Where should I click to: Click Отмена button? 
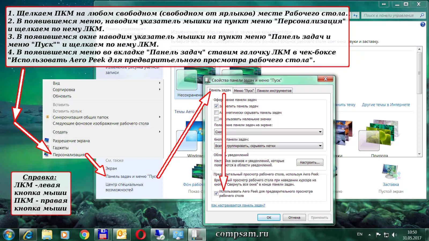coord(294,217)
